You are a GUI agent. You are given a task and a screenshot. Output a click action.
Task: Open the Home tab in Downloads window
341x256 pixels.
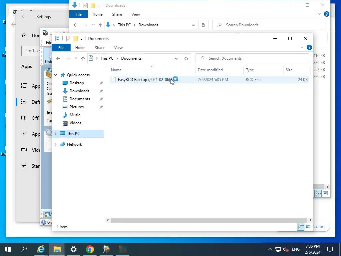(98, 14)
